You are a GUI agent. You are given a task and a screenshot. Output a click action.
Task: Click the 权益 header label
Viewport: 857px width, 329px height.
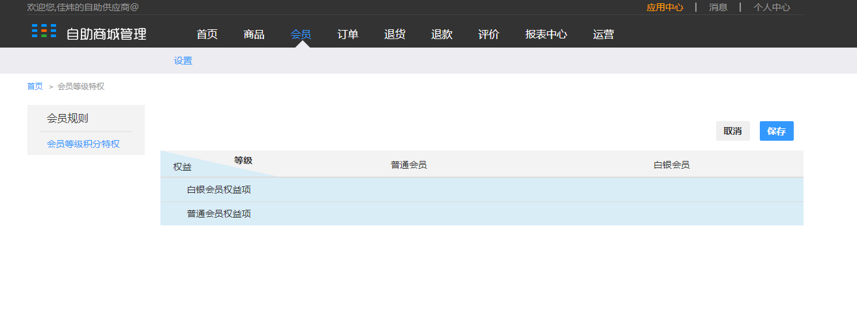pyautogui.click(x=183, y=167)
